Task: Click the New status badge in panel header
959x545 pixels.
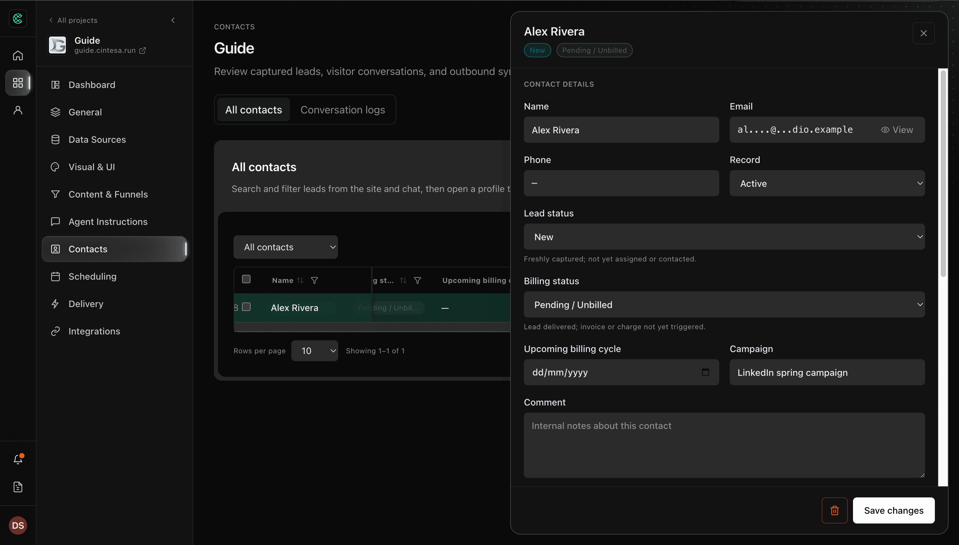Action: point(537,51)
